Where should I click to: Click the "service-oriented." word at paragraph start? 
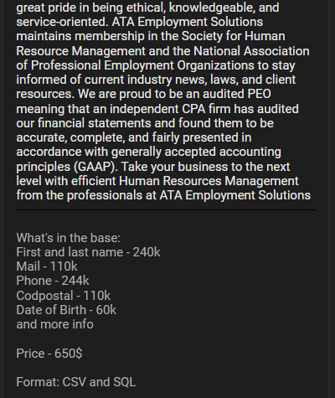[x=62, y=22]
